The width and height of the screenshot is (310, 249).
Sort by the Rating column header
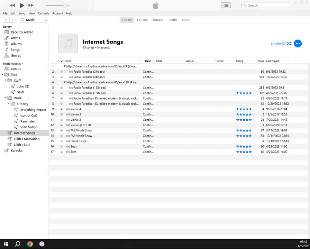coord(240,61)
